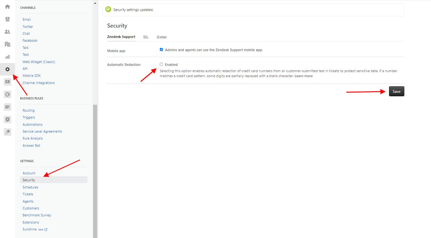Open Extensions settings

pos(31,222)
